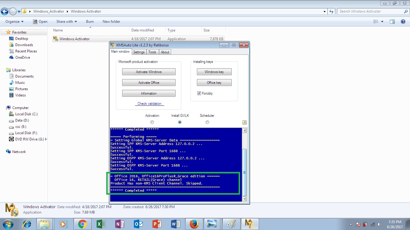410x230 pixels.
Task: Open Downloads in the Favorites sidebar
Action: (24, 45)
